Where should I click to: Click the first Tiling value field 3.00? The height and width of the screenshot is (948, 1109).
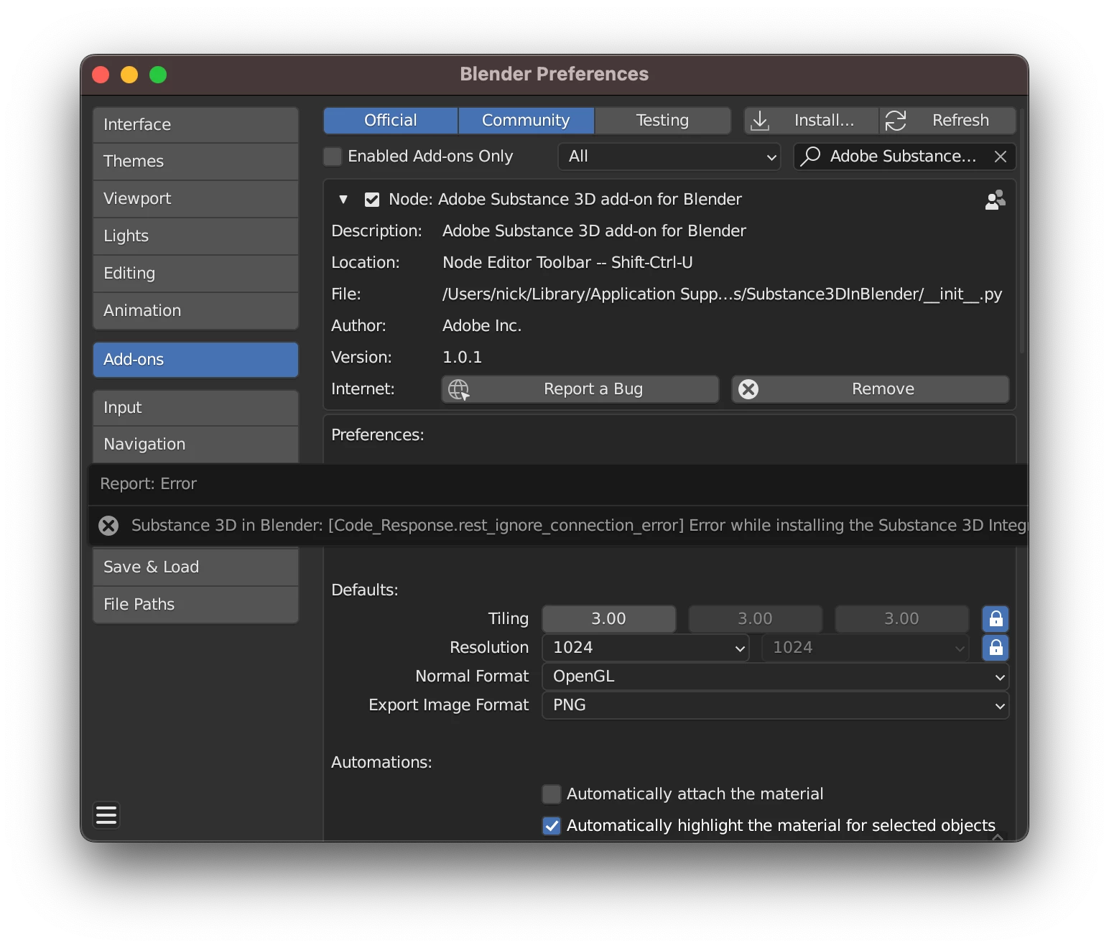608,619
